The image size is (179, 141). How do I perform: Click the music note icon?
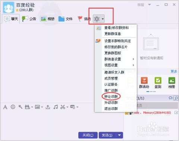tap(56, 107)
